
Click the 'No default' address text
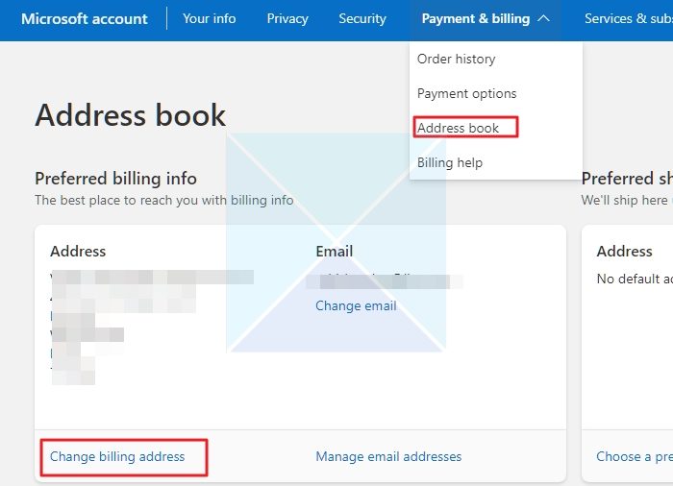click(635, 279)
